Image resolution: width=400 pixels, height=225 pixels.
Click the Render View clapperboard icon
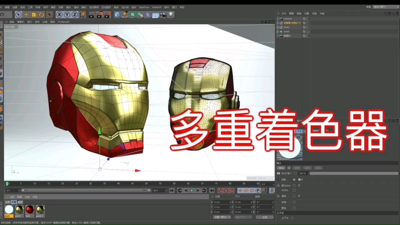click(x=92, y=15)
